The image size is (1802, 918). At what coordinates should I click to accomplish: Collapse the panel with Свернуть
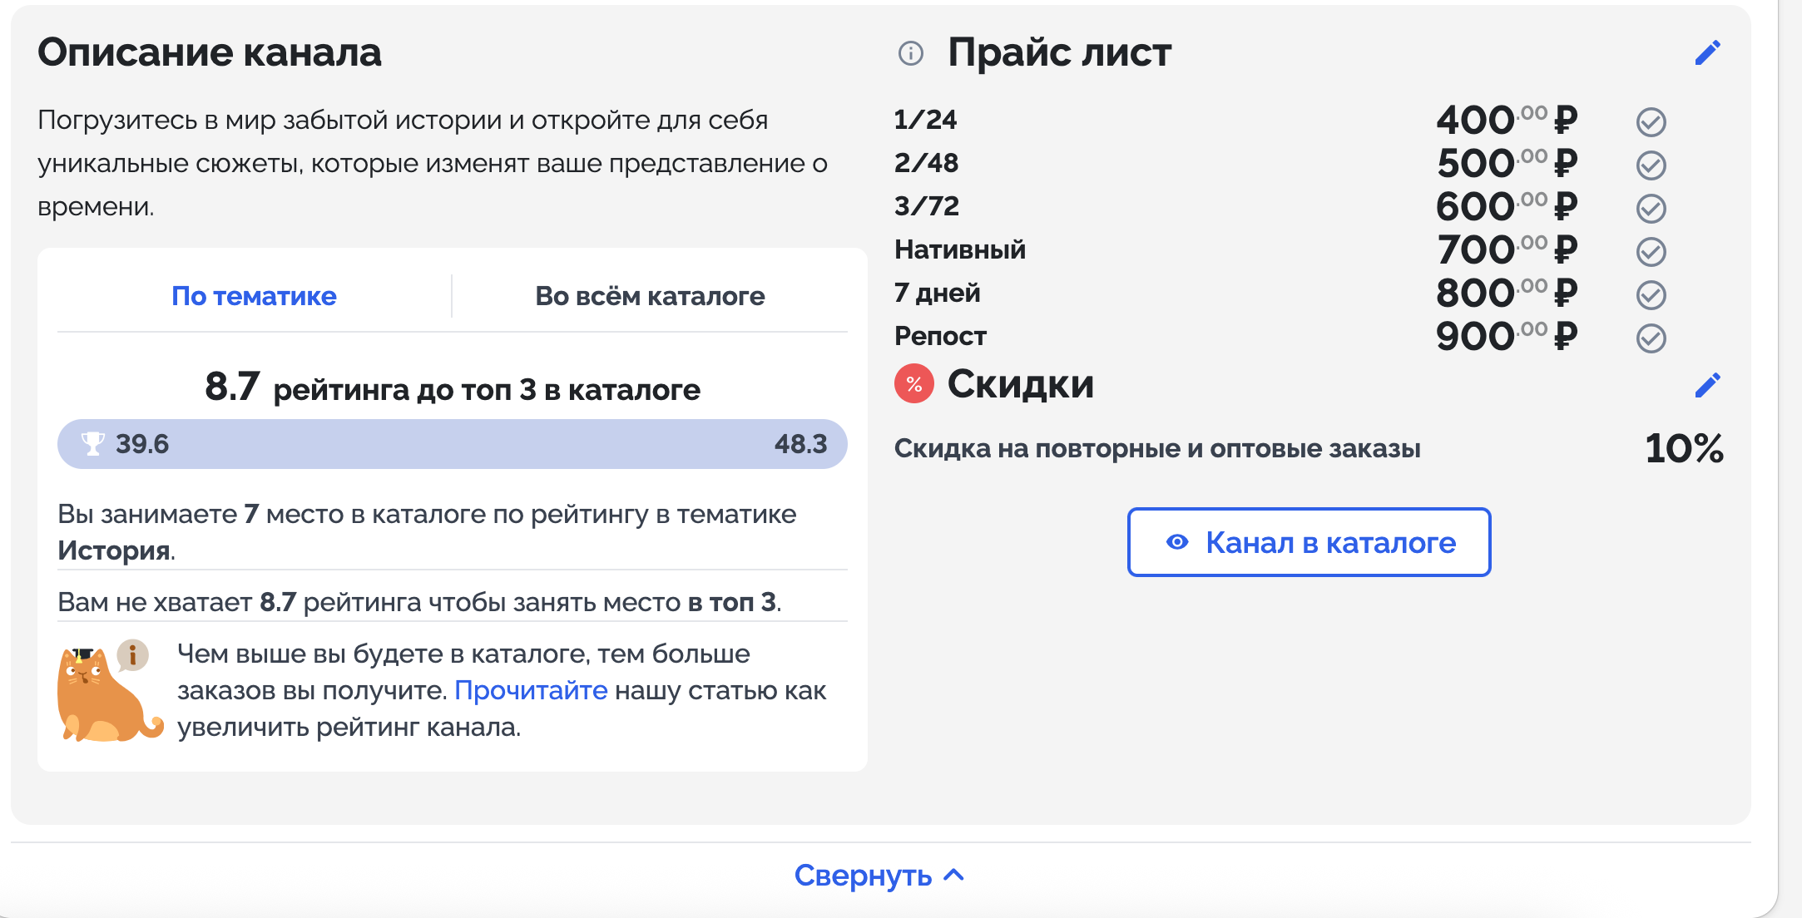click(x=864, y=876)
